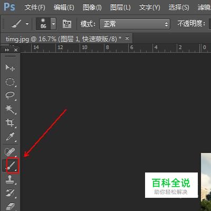Select the Lasso tool
This screenshot has width=211, height=211.
tap(10, 95)
